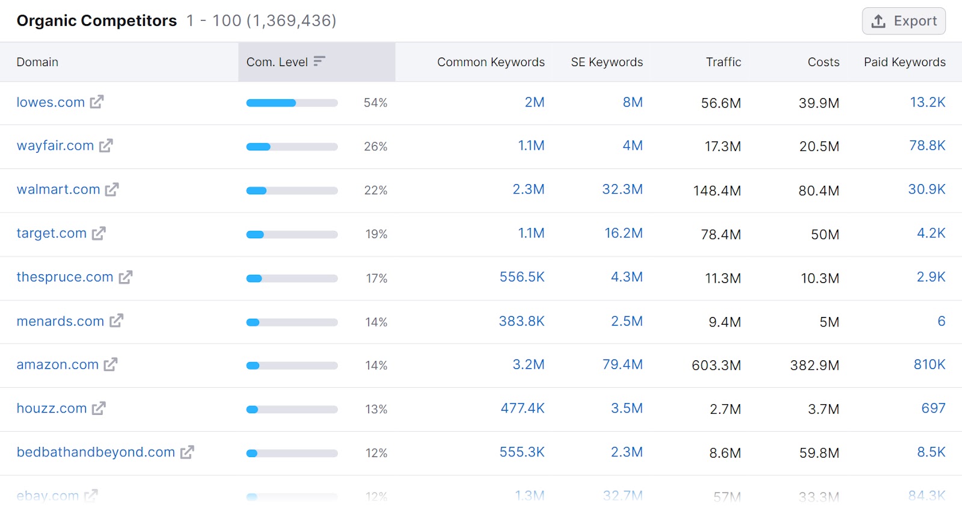Open the walmart.com domain link
This screenshot has height=513, width=962.
click(58, 189)
